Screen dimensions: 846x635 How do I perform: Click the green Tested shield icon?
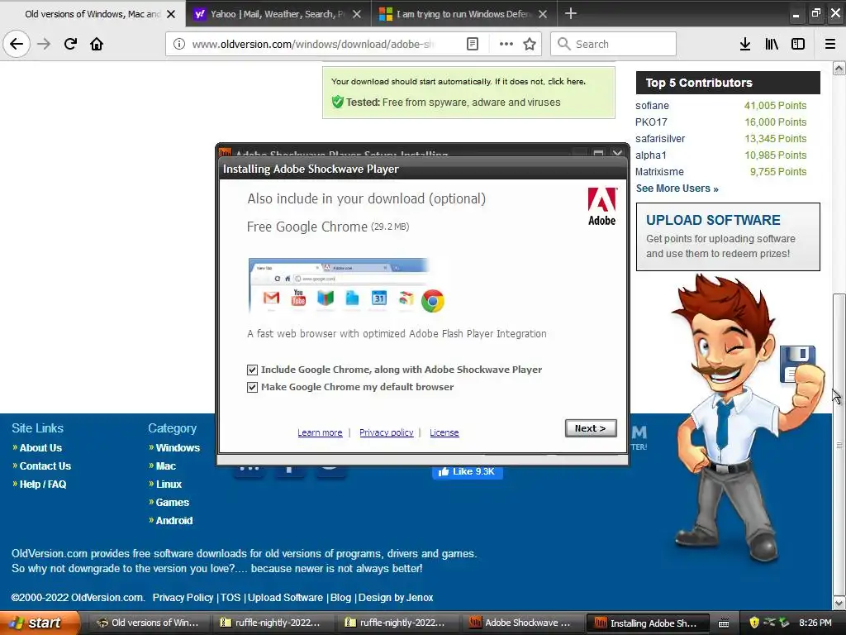pos(338,102)
